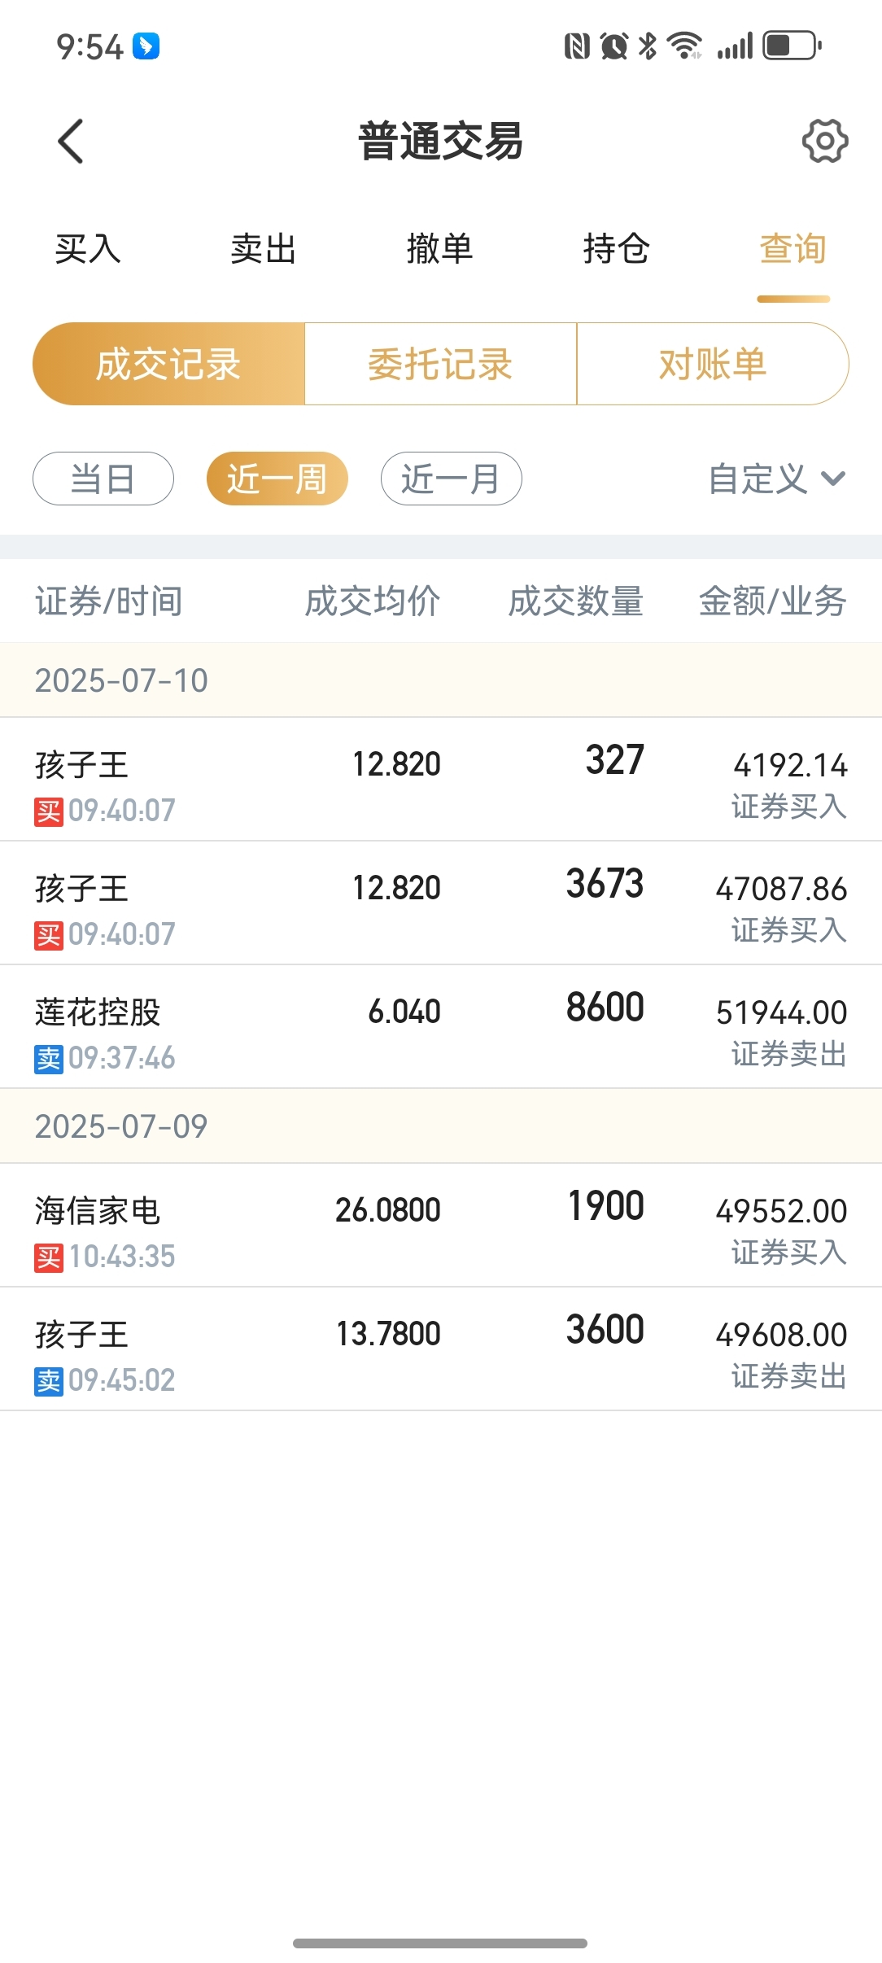Go to the 撤单 tab
This screenshot has width=882, height=1963.
[440, 248]
